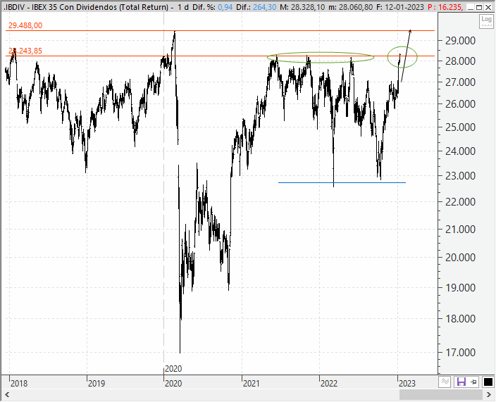Click the Dif. value 264,30
496x402 pixels.
click(264, 6)
